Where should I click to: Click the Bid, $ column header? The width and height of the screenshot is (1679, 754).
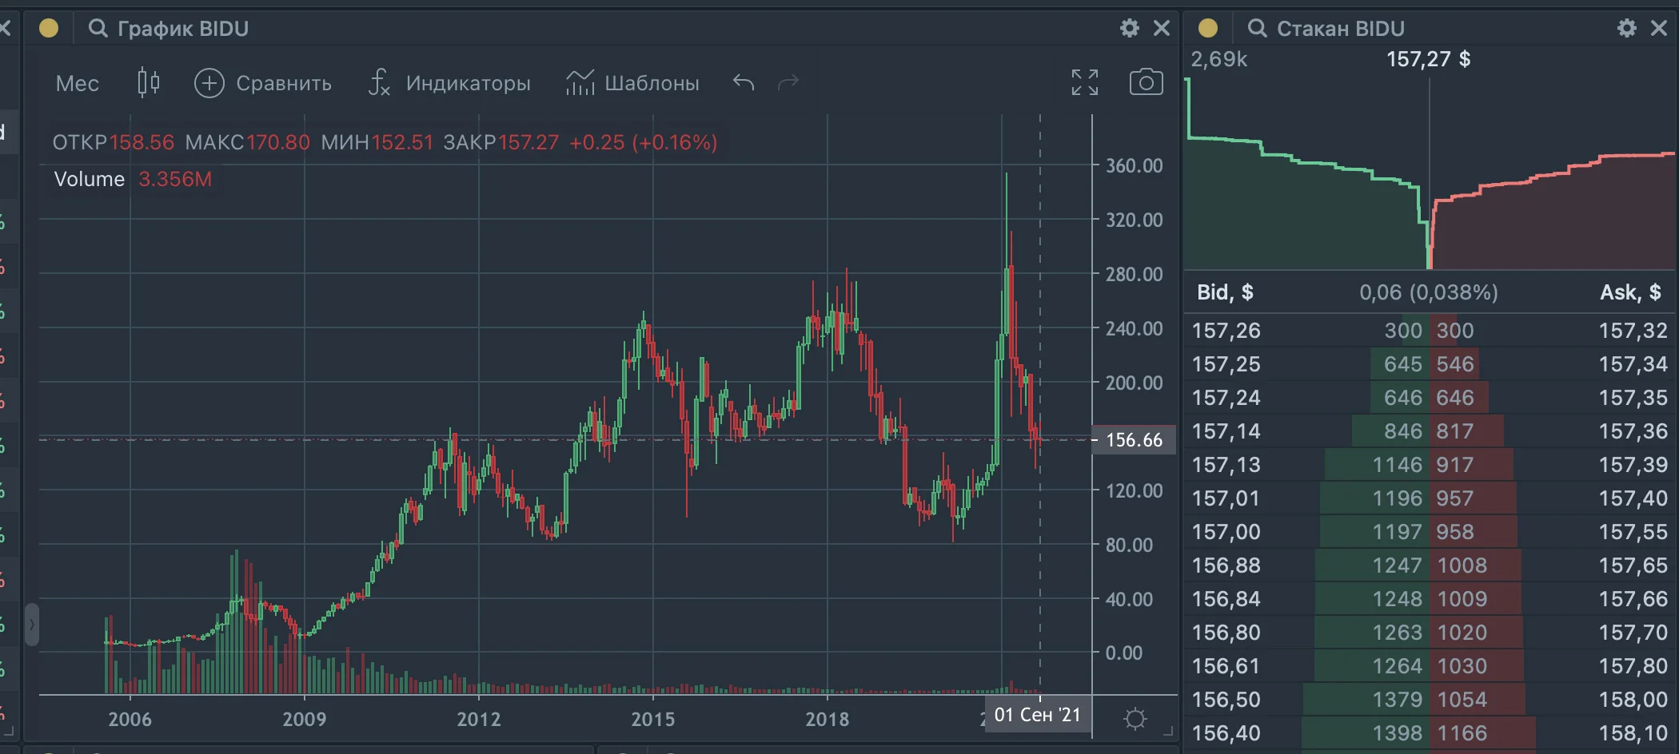click(x=1225, y=292)
